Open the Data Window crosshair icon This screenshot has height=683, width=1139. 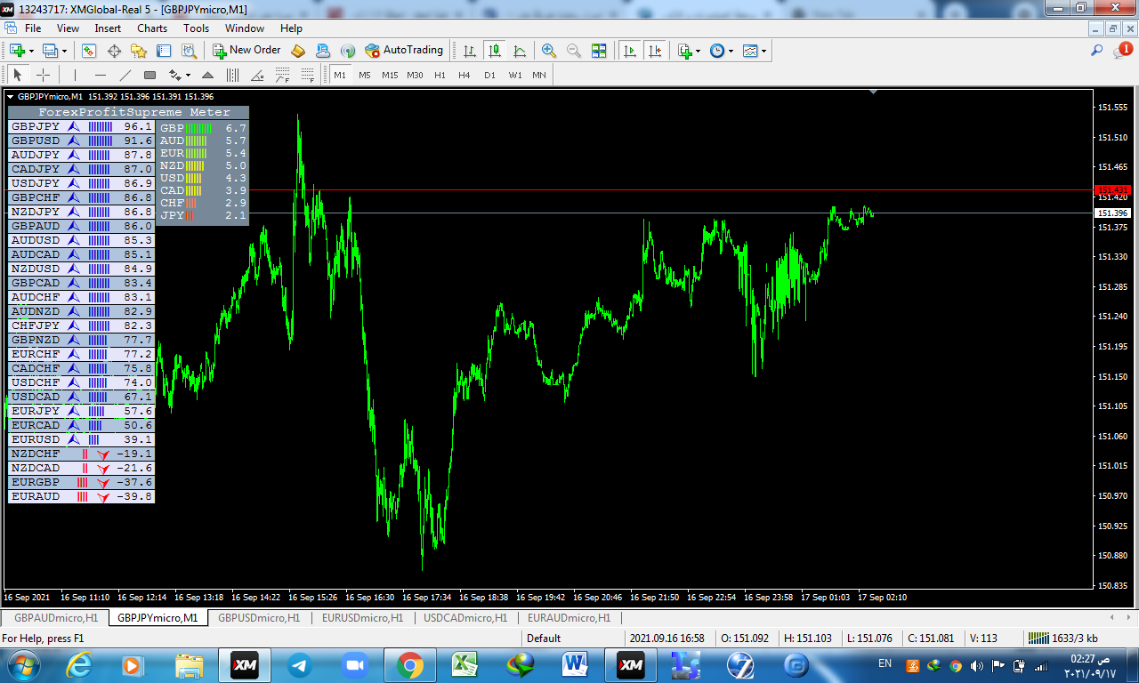(114, 51)
